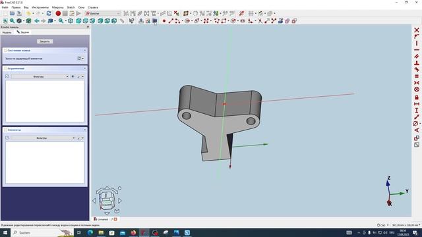Toggle the Ограничения filter checkbox

7,76
